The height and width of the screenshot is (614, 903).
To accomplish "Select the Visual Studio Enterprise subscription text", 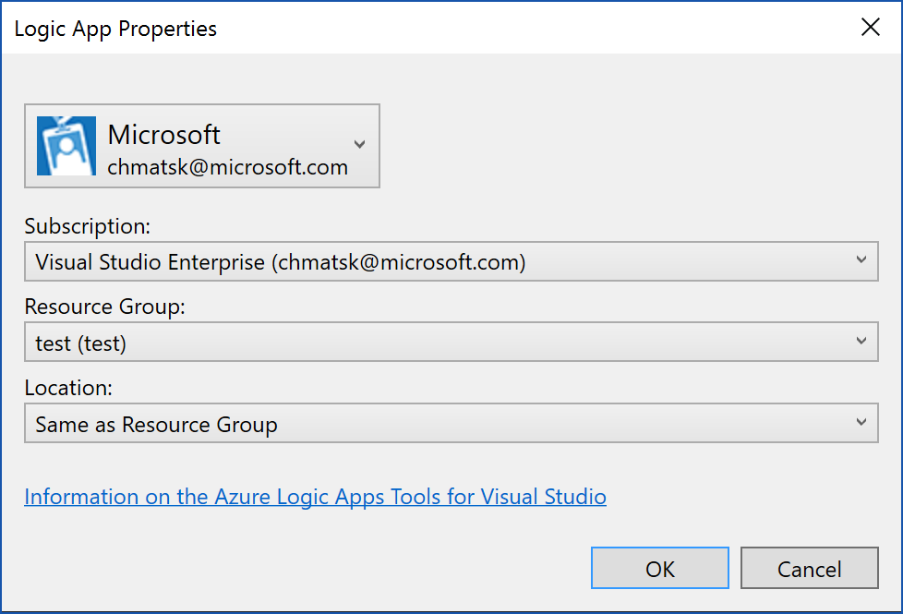I will pos(281,262).
